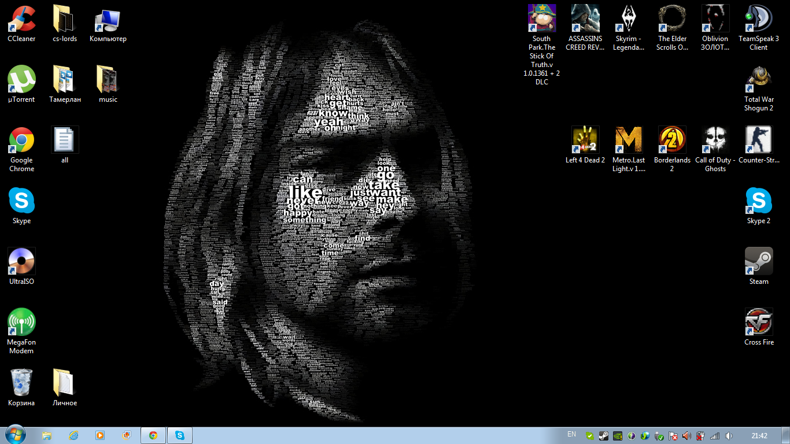Launch Steam from the desktop

click(x=759, y=267)
